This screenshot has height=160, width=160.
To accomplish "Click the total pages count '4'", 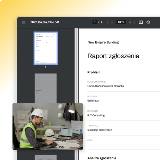I will (101, 22).
